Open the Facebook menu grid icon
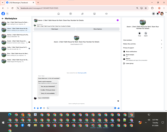This screenshot has height=132, width=167. 154,14
